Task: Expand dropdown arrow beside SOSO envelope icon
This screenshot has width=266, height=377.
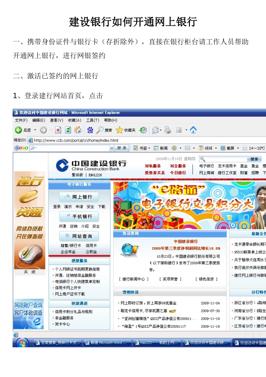Action: 194,148
